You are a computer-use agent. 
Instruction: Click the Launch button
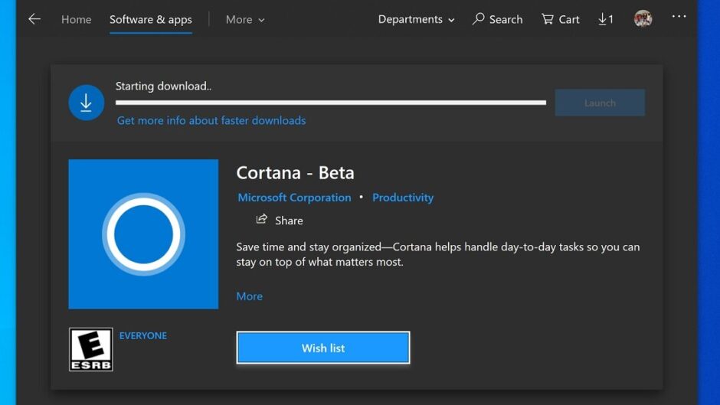[600, 103]
